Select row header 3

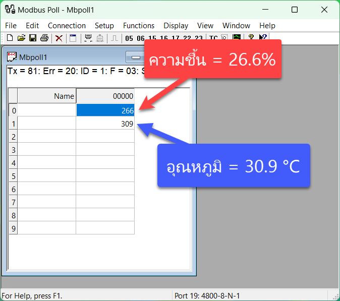pos(13,150)
